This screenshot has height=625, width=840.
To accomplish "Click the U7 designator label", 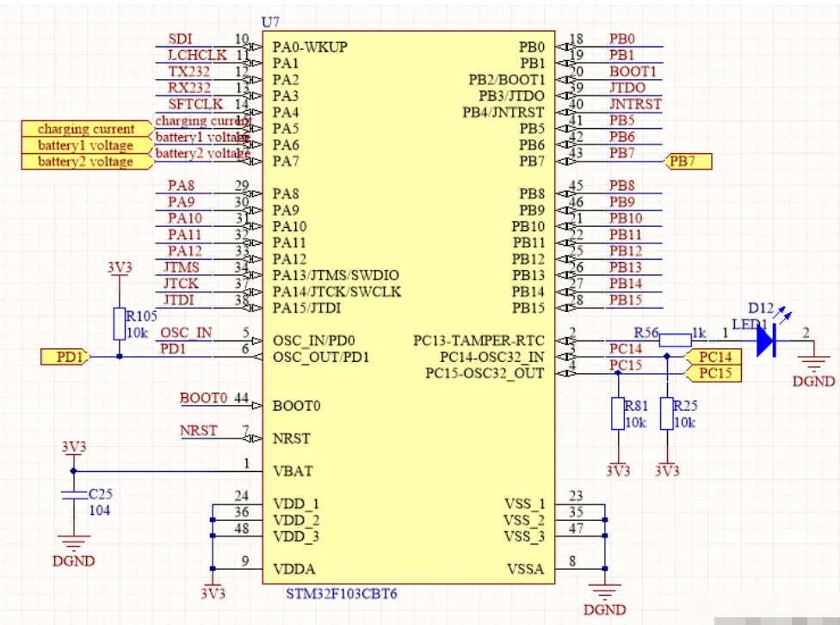I will pos(270,22).
